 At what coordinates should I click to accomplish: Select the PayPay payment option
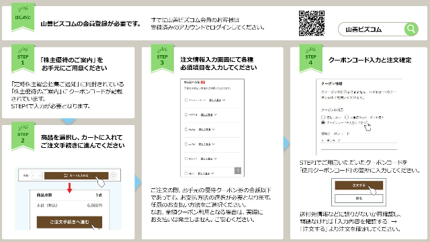click(186, 129)
